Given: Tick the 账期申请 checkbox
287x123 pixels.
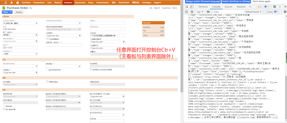Looking at the screenshot, I should (x=4, y=106).
